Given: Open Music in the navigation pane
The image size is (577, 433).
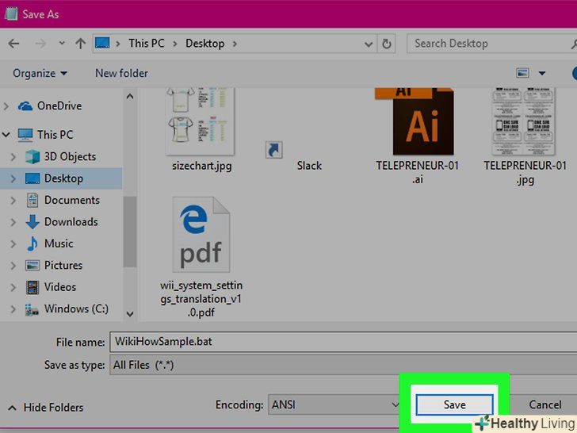Looking at the screenshot, I should pos(50,243).
